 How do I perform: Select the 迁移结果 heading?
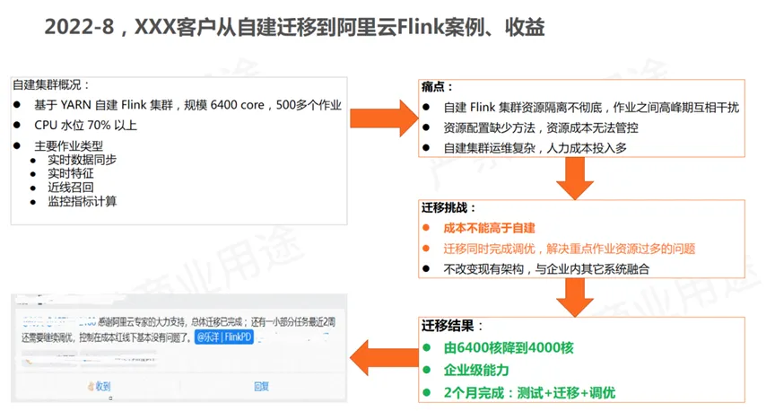[452, 326]
